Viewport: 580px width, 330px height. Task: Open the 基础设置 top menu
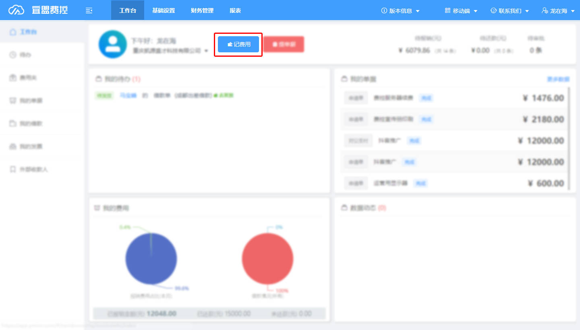click(x=164, y=10)
